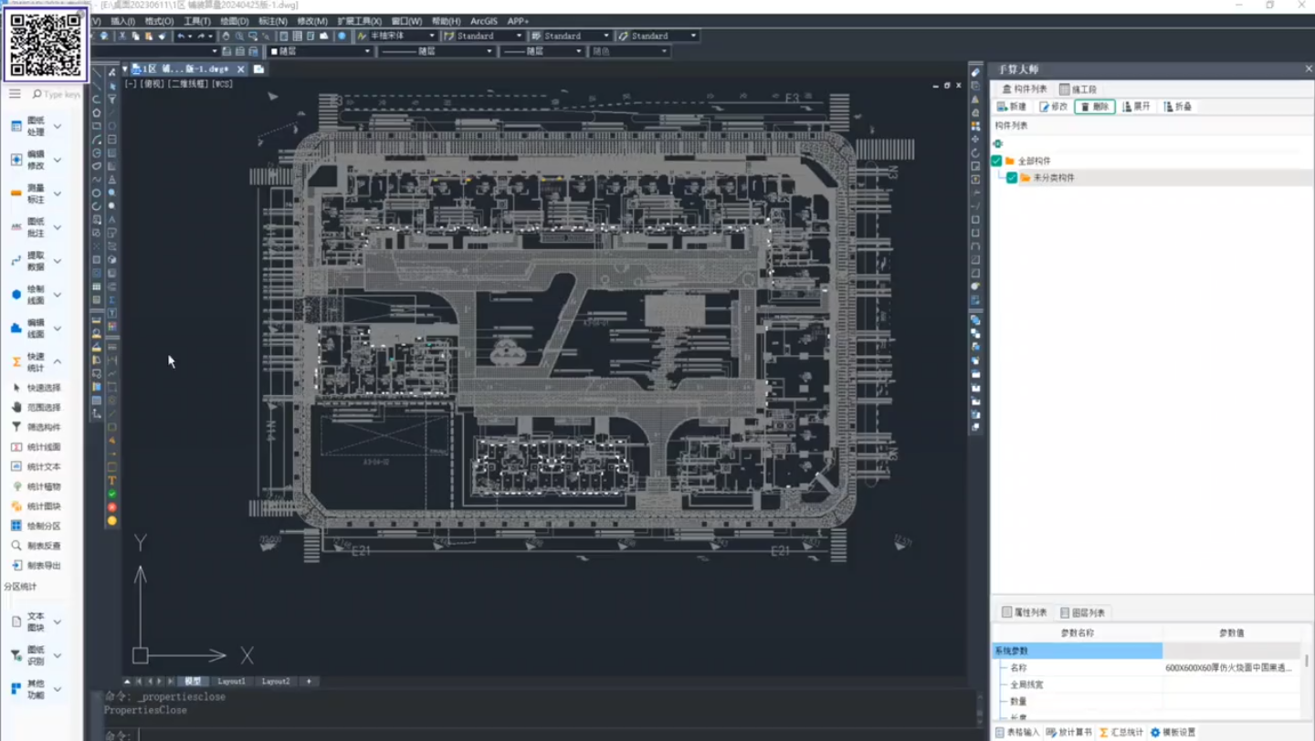1315x741 pixels.
Task: Collapse the 快速统计 sidebar section
Action: 58,362
